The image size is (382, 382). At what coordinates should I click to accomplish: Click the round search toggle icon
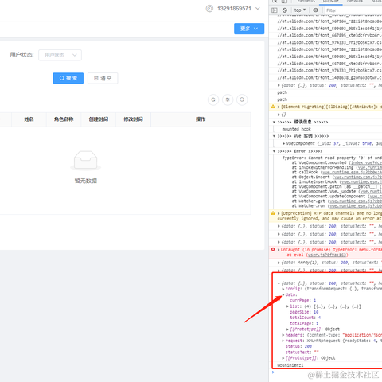242,99
